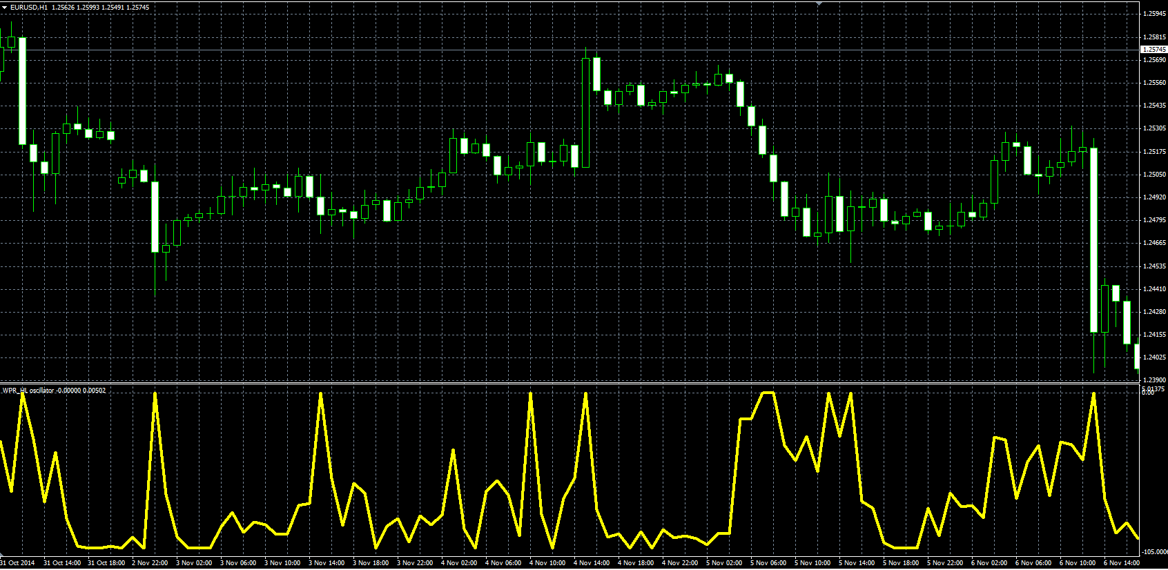Click price scale value 1.25050

[x=1154, y=175]
